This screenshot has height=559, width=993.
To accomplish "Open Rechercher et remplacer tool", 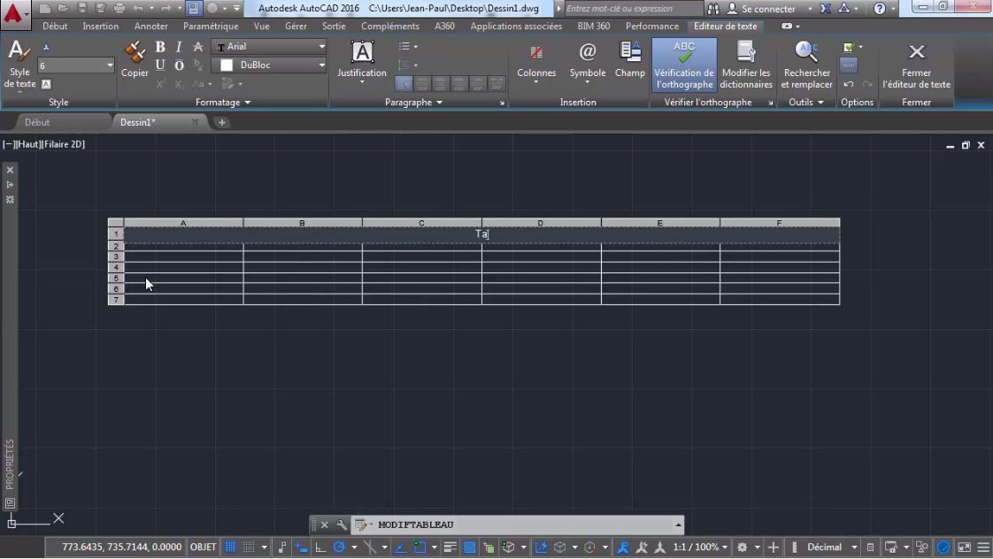I will [806, 53].
